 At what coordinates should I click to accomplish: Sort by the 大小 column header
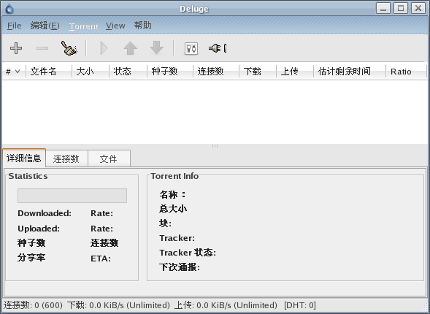91,72
